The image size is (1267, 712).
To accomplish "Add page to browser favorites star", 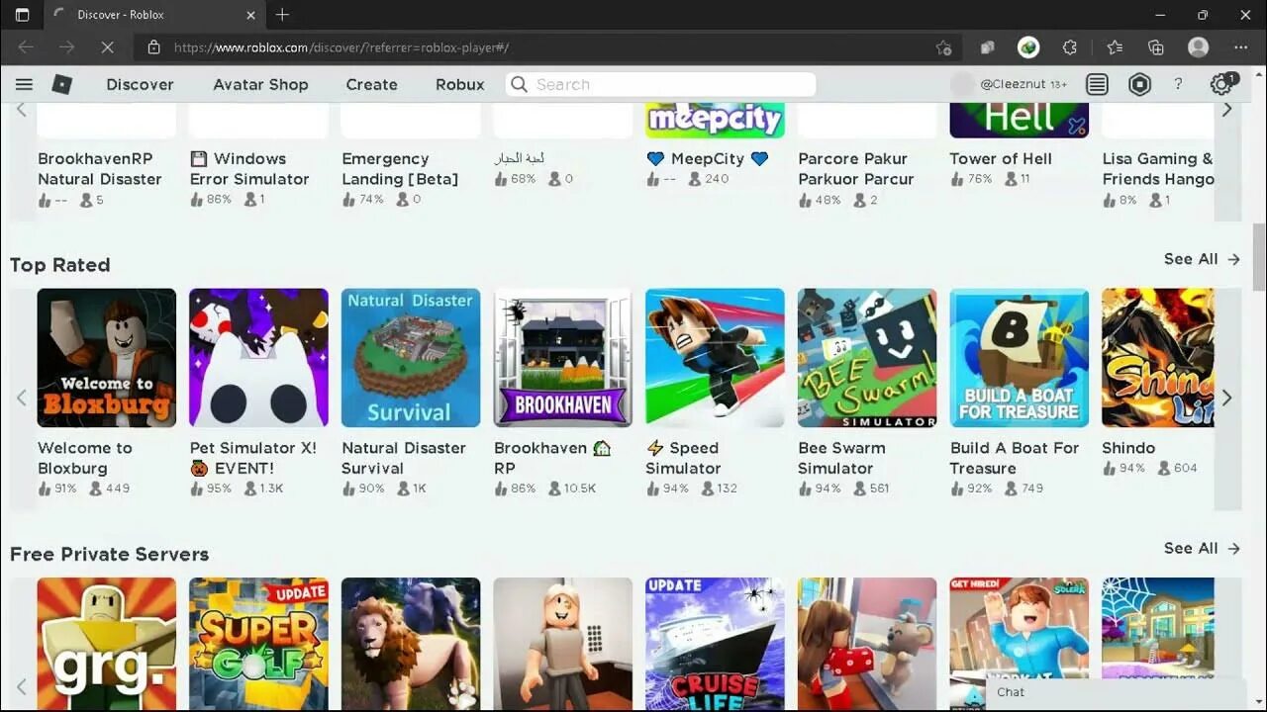I will click(943, 46).
